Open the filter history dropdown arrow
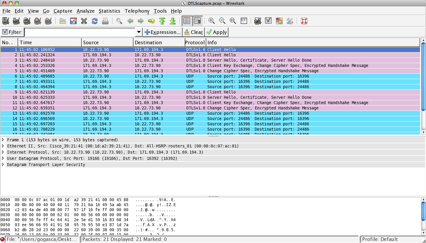The image size is (426, 243). pos(138,32)
